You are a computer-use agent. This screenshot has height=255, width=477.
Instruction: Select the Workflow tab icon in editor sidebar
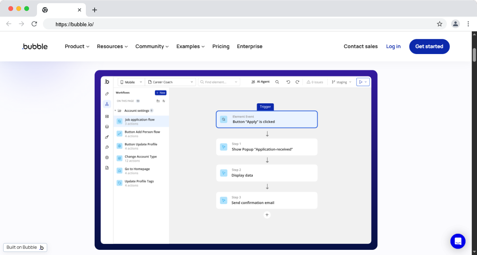(x=107, y=104)
